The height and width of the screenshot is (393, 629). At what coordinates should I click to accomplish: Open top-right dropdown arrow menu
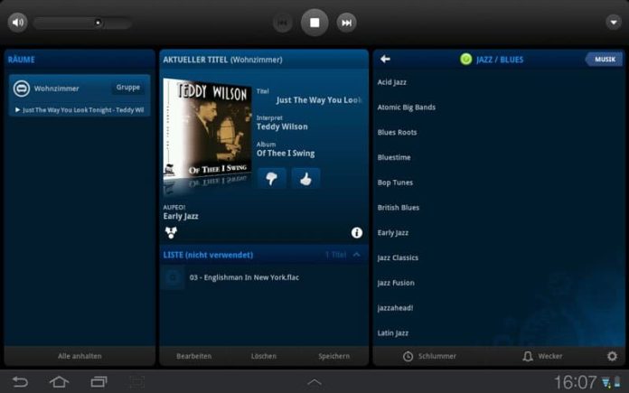point(614,23)
